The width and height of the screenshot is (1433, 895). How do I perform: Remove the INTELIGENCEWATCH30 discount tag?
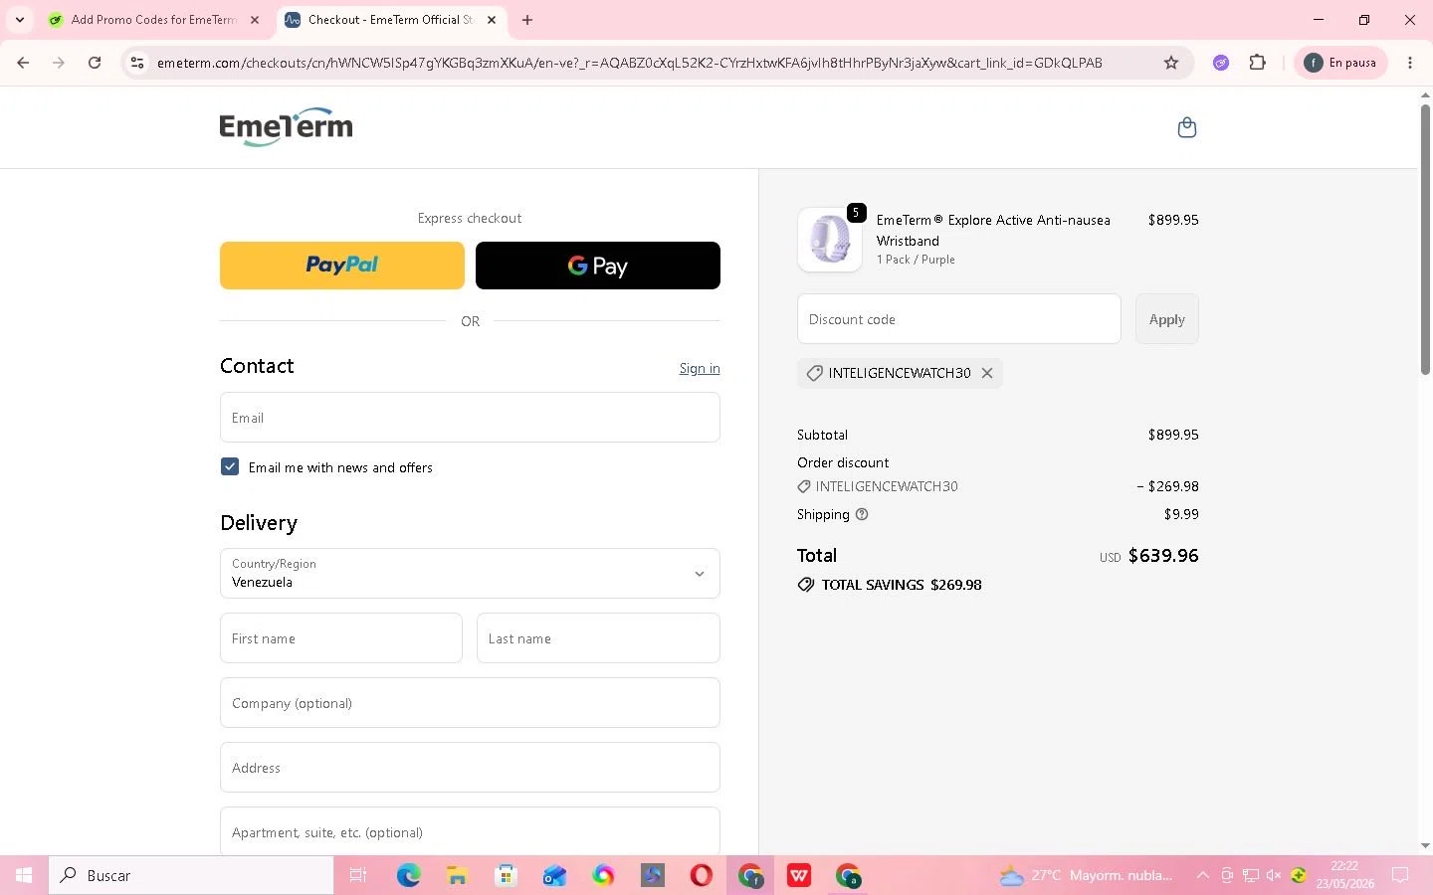tap(987, 373)
